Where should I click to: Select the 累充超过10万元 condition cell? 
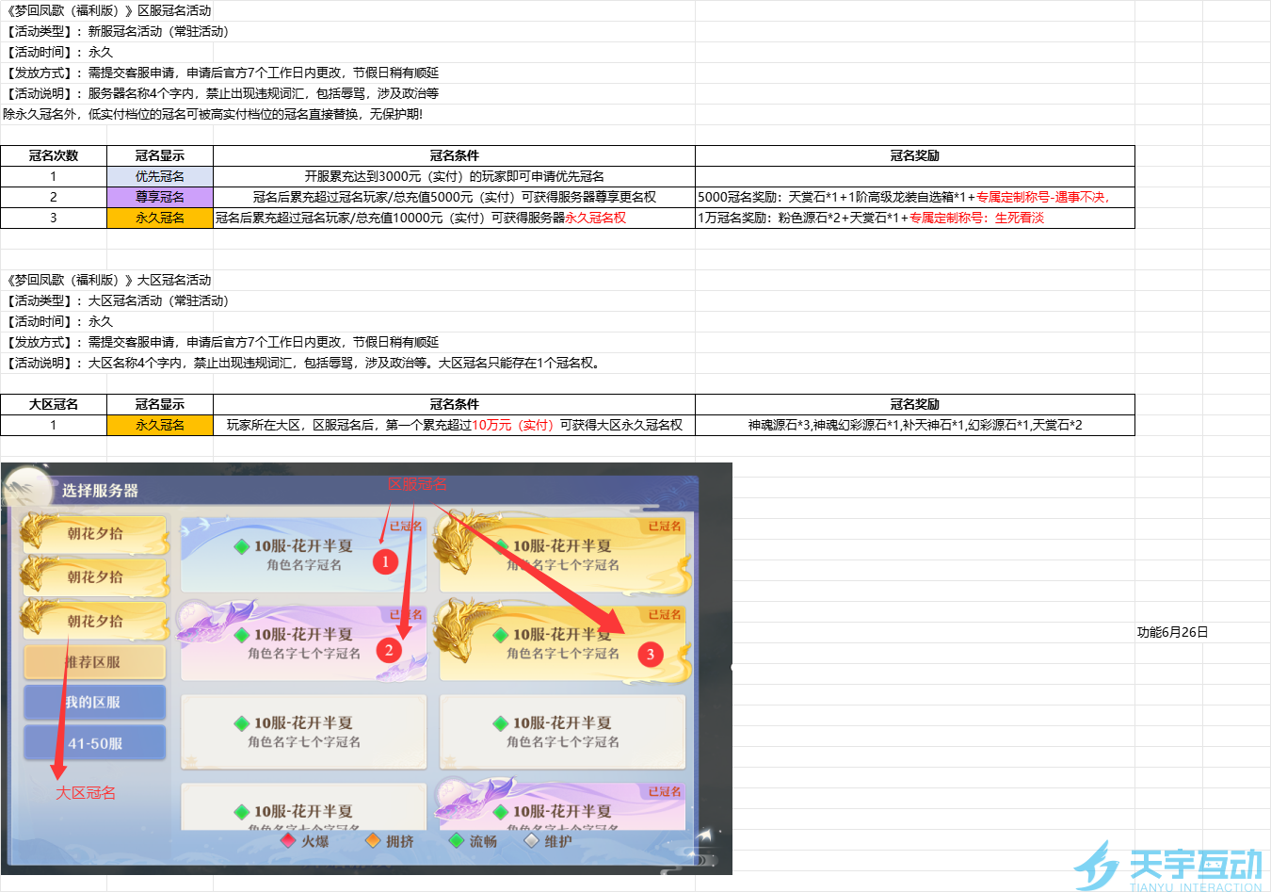(x=455, y=425)
